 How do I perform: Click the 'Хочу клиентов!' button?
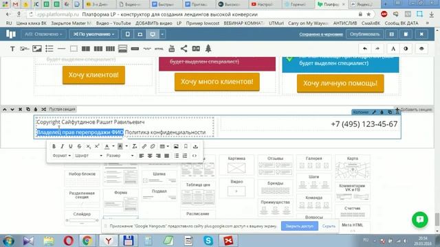pyautogui.click(x=93, y=75)
